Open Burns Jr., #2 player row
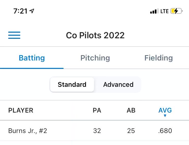 pyautogui.click(x=94, y=131)
